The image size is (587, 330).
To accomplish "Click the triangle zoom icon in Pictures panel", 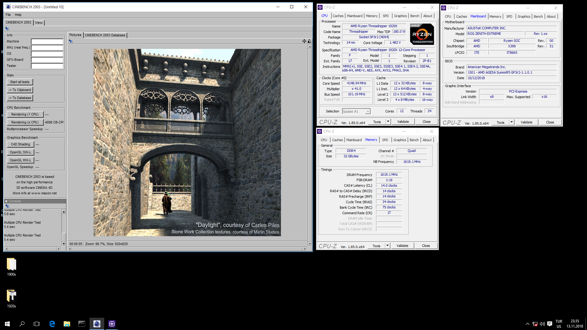I will (x=309, y=41).
